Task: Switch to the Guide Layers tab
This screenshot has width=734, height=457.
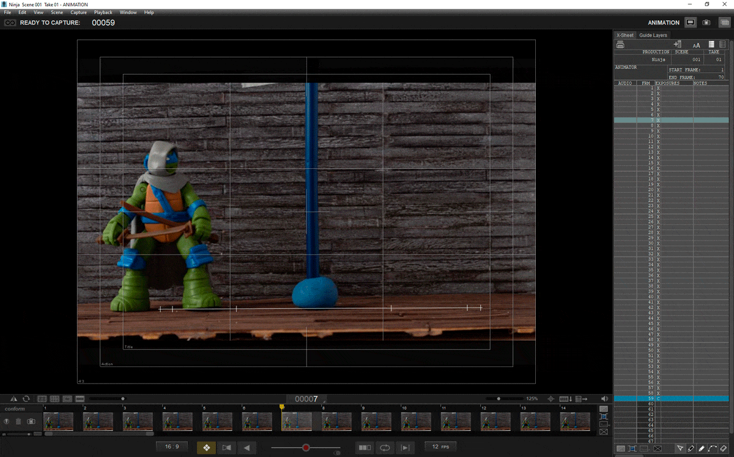Action: (653, 35)
